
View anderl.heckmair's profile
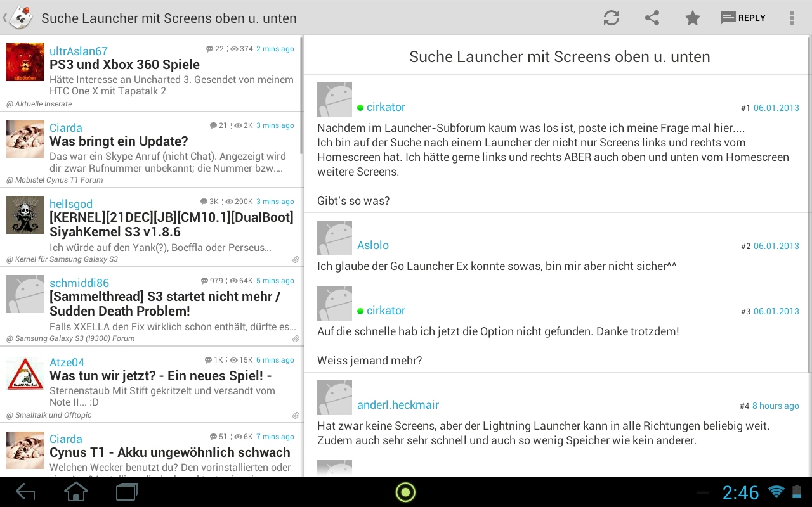[x=398, y=405]
